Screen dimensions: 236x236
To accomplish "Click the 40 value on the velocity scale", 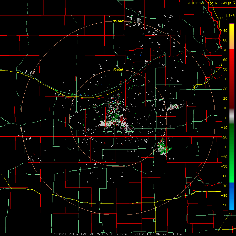I will click(x=225, y=79).
